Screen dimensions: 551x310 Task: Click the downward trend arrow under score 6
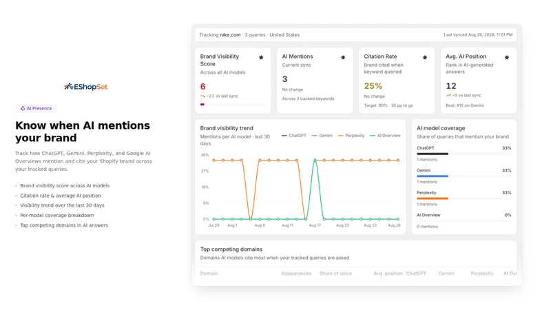click(x=202, y=96)
